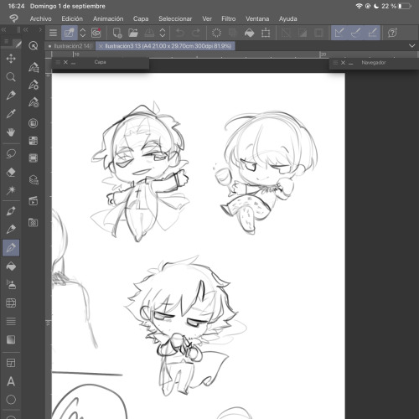
Task: Click the Clip Studio Paint logo icon
Action: point(13,18)
